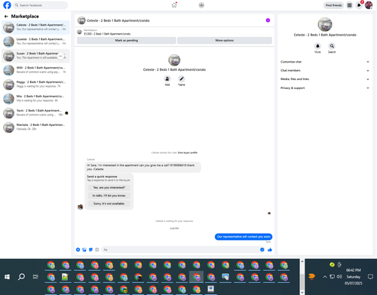Open the Facebook Home icon
The image size is (377, 295).
174,5
